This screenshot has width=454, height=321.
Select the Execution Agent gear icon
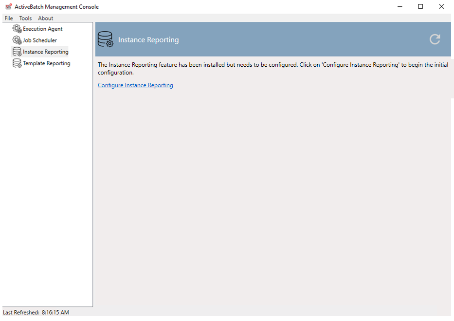17,29
